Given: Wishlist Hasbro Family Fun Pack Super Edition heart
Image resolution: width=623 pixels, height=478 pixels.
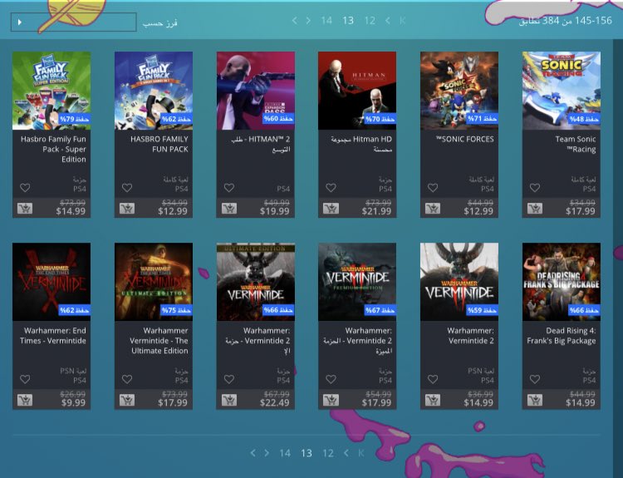Looking at the screenshot, I should pyautogui.click(x=25, y=187).
